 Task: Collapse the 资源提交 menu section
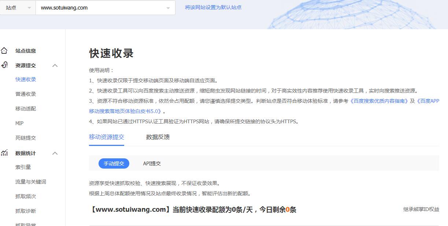pyautogui.click(x=55, y=65)
